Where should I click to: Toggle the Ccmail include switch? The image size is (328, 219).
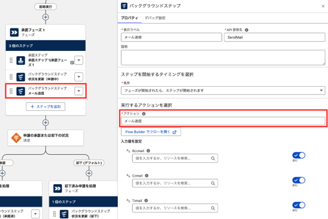(x=299, y=180)
